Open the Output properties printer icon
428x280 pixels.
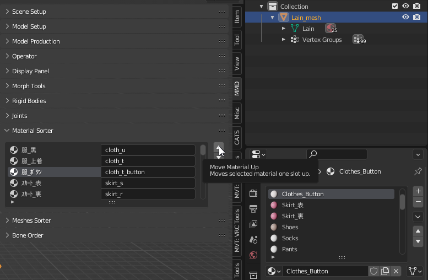click(253, 209)
